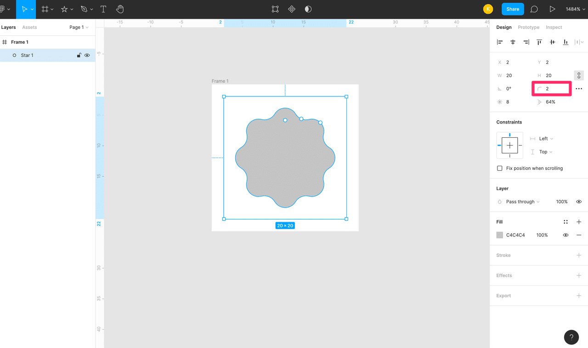
Task: Open the comments tool
Action: pos(534,9)
